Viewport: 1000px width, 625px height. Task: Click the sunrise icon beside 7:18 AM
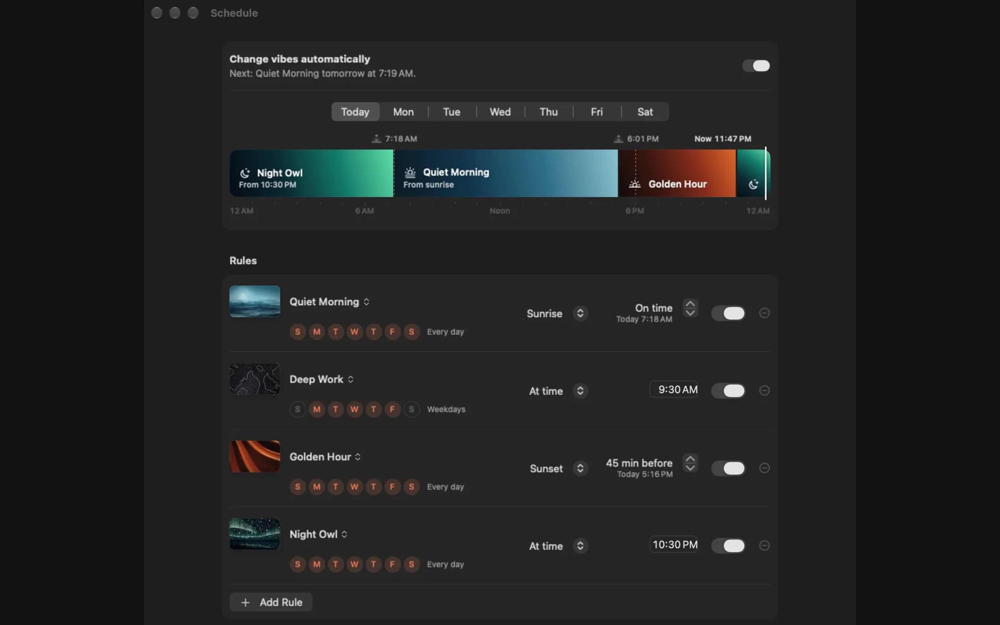pos(376,139)
